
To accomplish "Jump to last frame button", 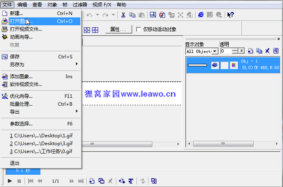I will click(x=81, y=181).
